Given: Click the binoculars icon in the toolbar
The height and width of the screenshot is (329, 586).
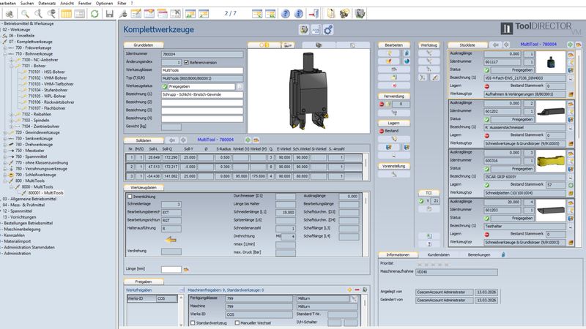Looking at the screenshot, I should pos(10,14).
